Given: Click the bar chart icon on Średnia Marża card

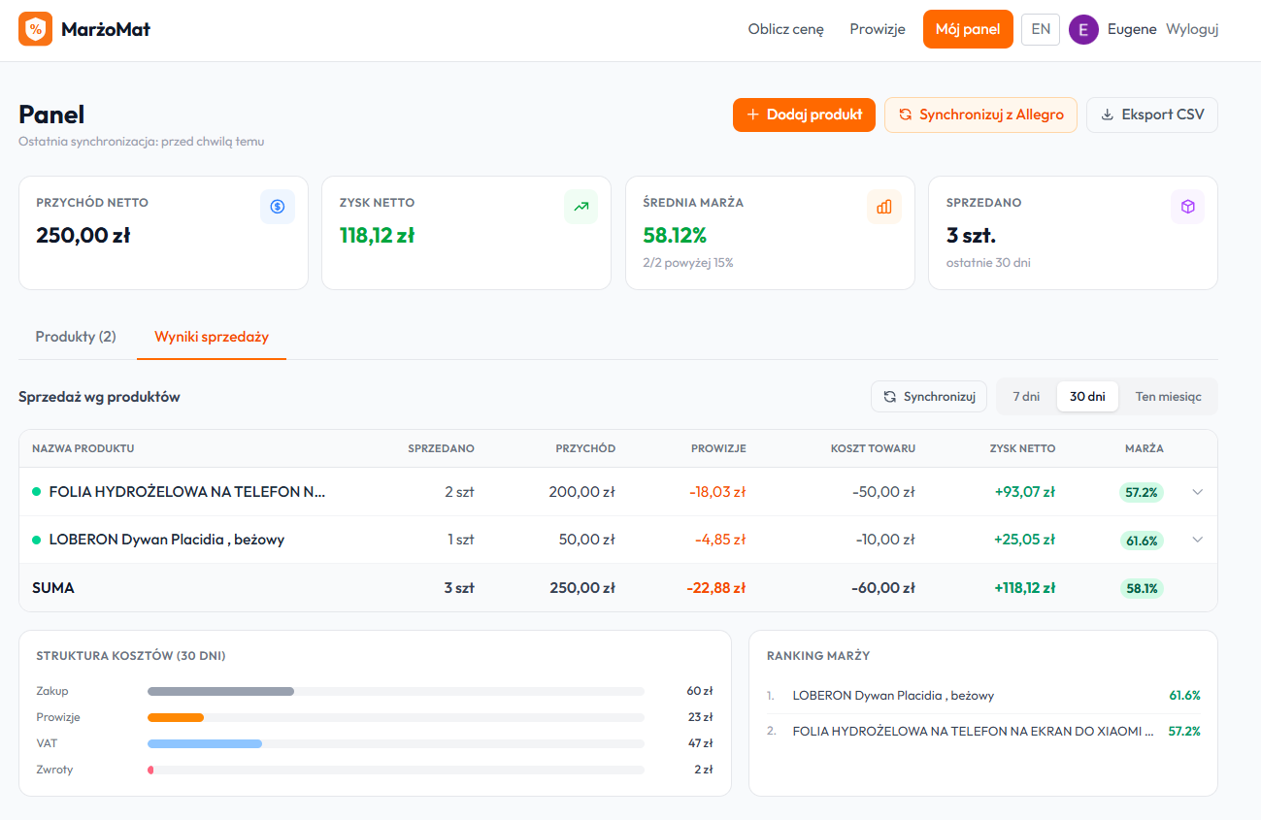Looking at the screenshot, I should 884,207.
